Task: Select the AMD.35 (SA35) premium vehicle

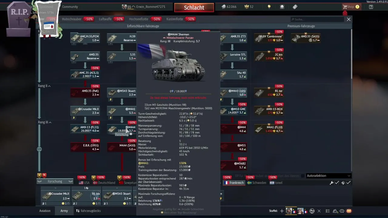Action: coord(306,38)
